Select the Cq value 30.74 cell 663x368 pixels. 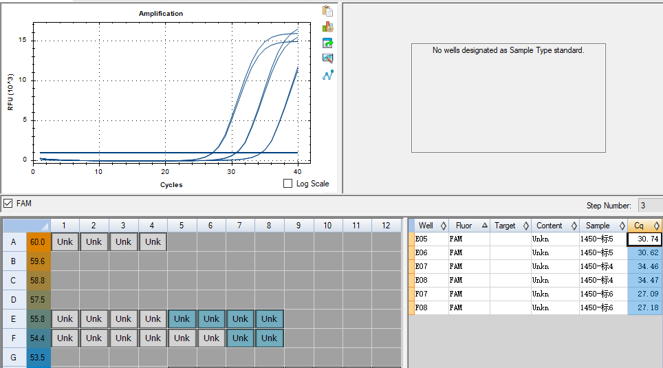[644, 239]
